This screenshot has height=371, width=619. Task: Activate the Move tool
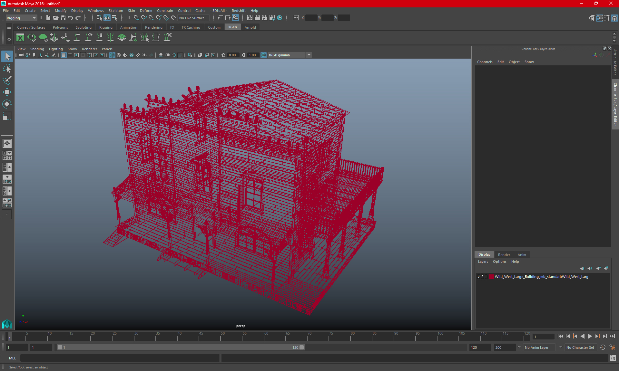pos(7,92)
